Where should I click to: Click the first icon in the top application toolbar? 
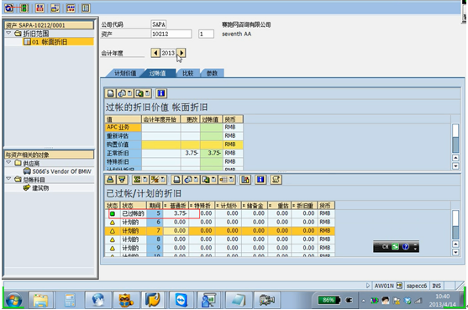tap(9, 8)
